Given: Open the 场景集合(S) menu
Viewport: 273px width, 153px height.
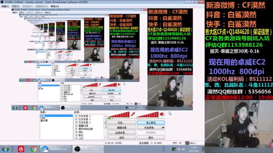Looking at the screenshot, I should tap(42, 6).
